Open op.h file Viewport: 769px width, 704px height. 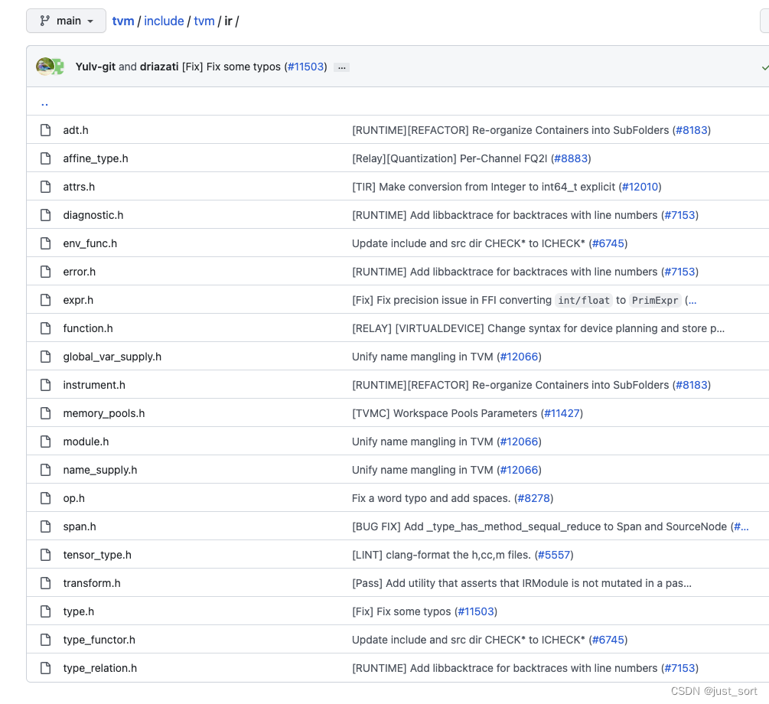click(74, 498)
